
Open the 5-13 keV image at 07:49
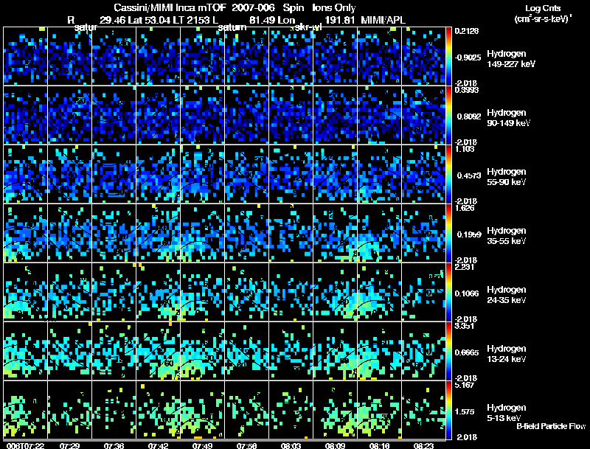(202, 410)
